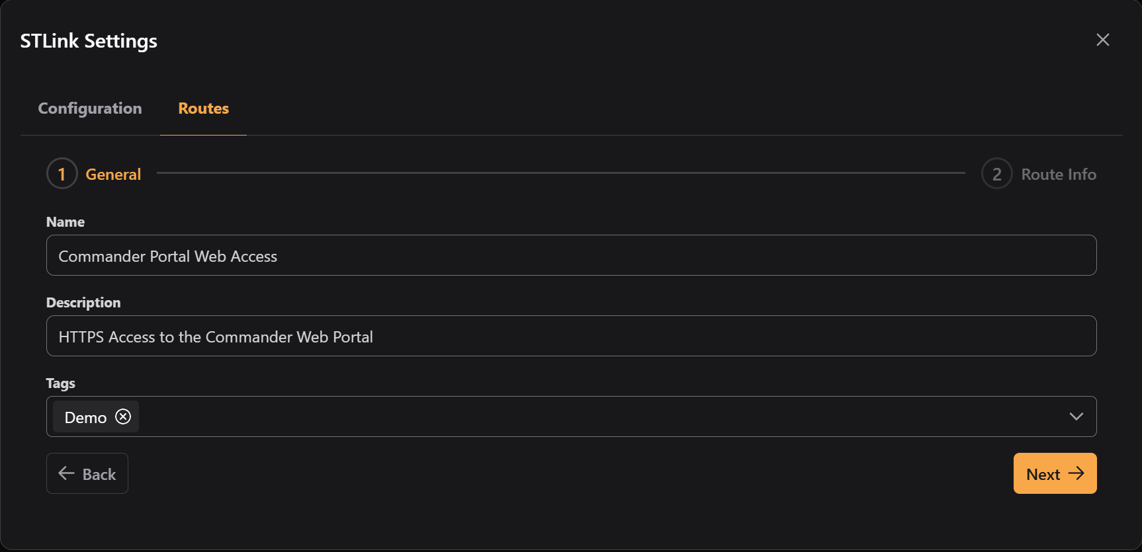Switch to the Configuration tab
The image size is (1142, 552).
pos(90,108)
